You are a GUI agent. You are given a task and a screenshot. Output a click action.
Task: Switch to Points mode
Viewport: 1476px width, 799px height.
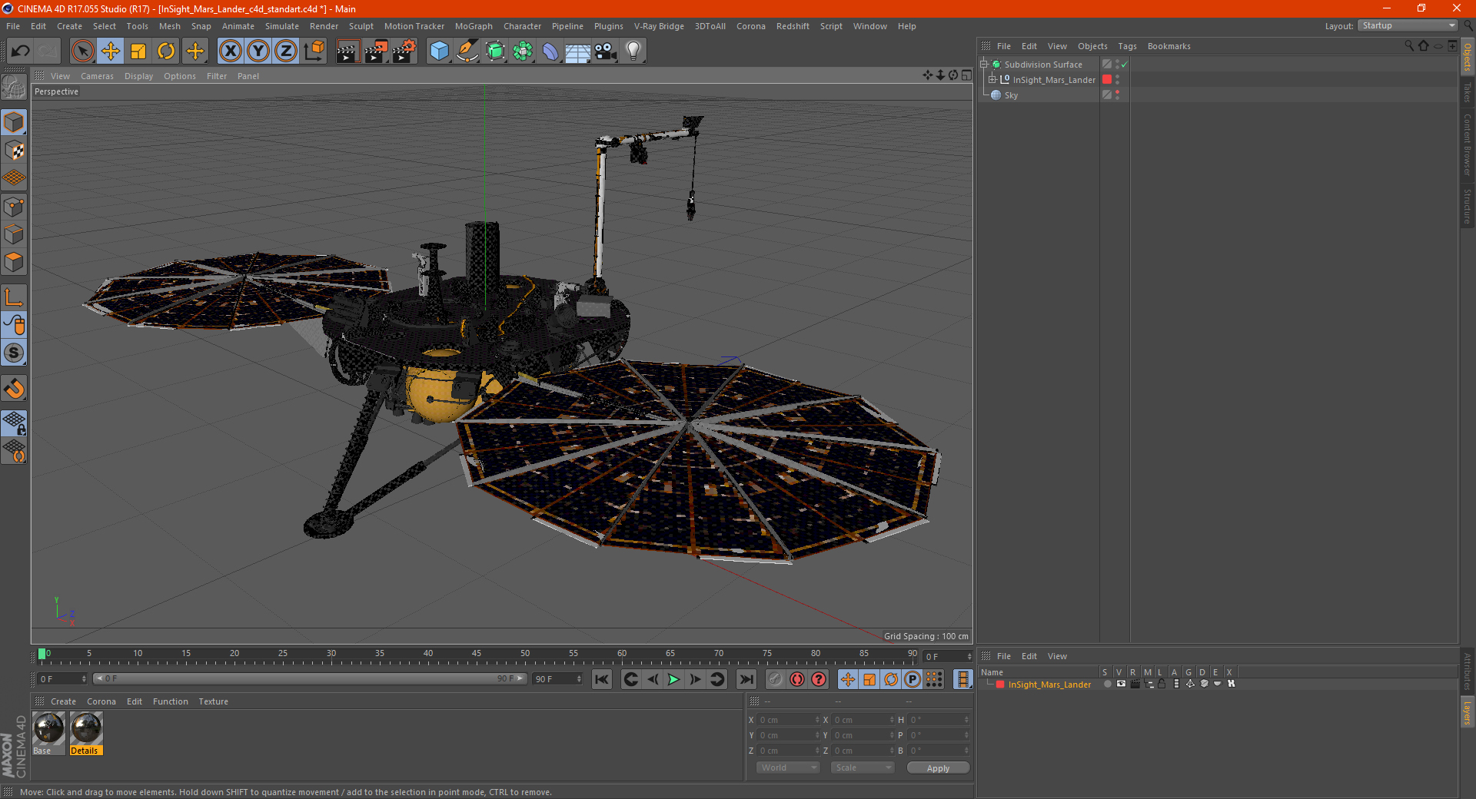[14, 207]
